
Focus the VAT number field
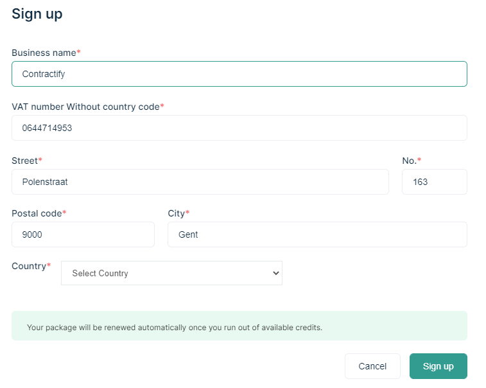click(239, 128)
